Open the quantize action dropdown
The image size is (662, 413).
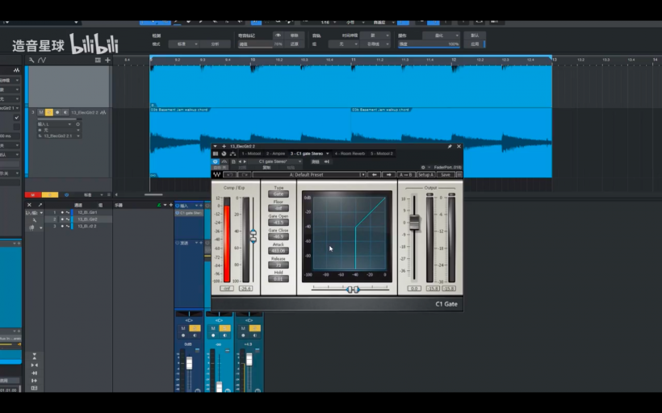coord(441,35)
